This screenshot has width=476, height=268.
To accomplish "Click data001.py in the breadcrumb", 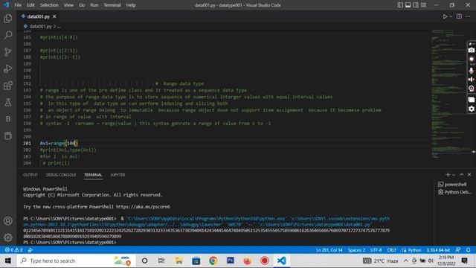I will pyautogui.click(x=40, y=27).
